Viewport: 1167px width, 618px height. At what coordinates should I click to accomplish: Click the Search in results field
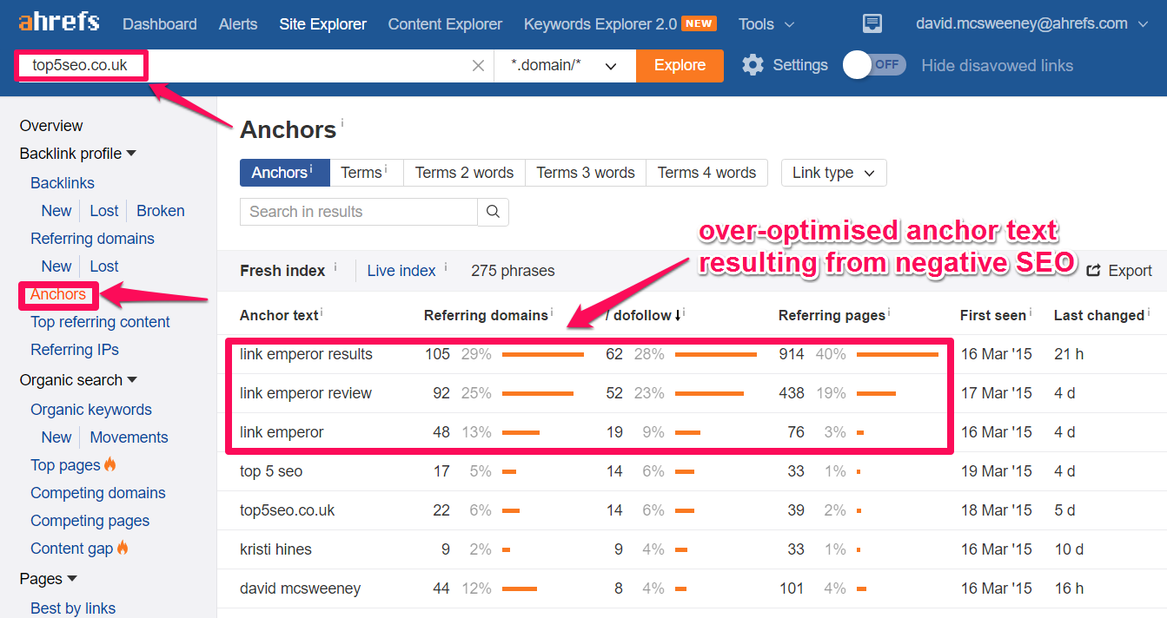(x=359, y=212)
